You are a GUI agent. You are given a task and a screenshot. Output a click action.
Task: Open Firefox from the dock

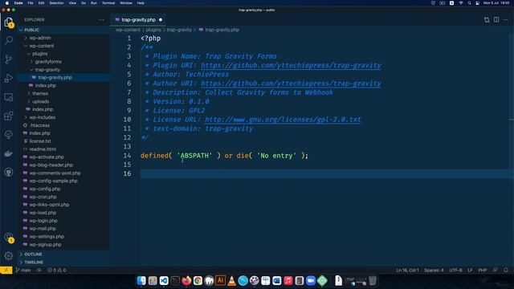coord(186,281)
